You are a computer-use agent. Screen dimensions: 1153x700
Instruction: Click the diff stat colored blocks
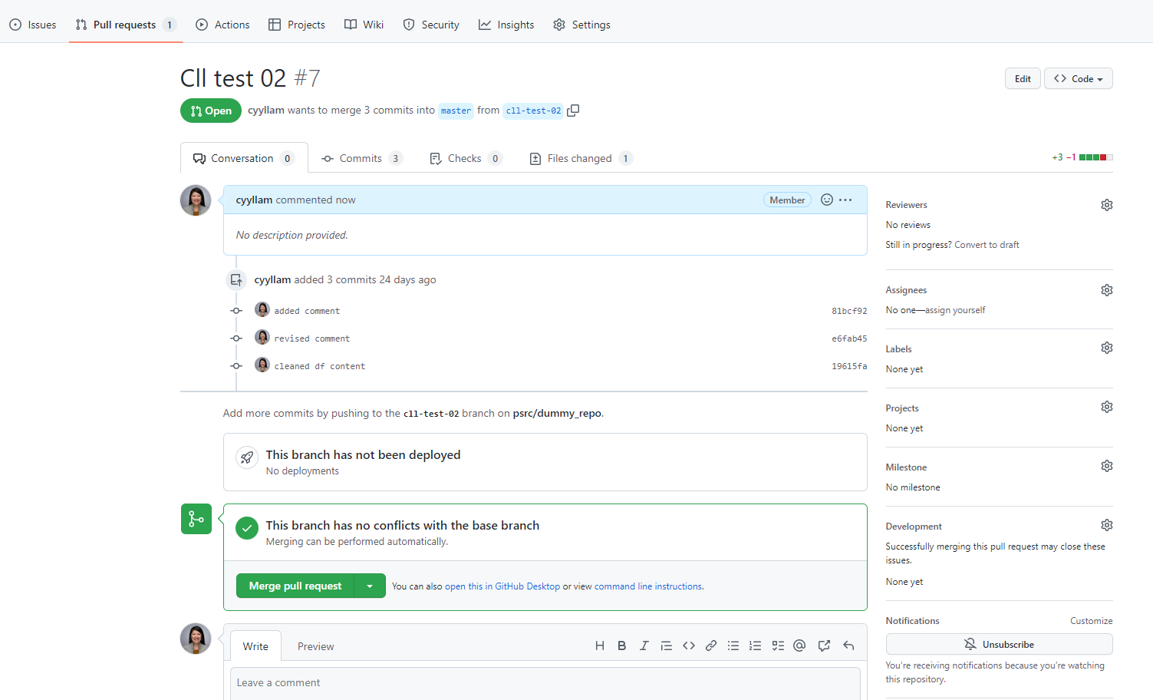(x=1096, y=157)
